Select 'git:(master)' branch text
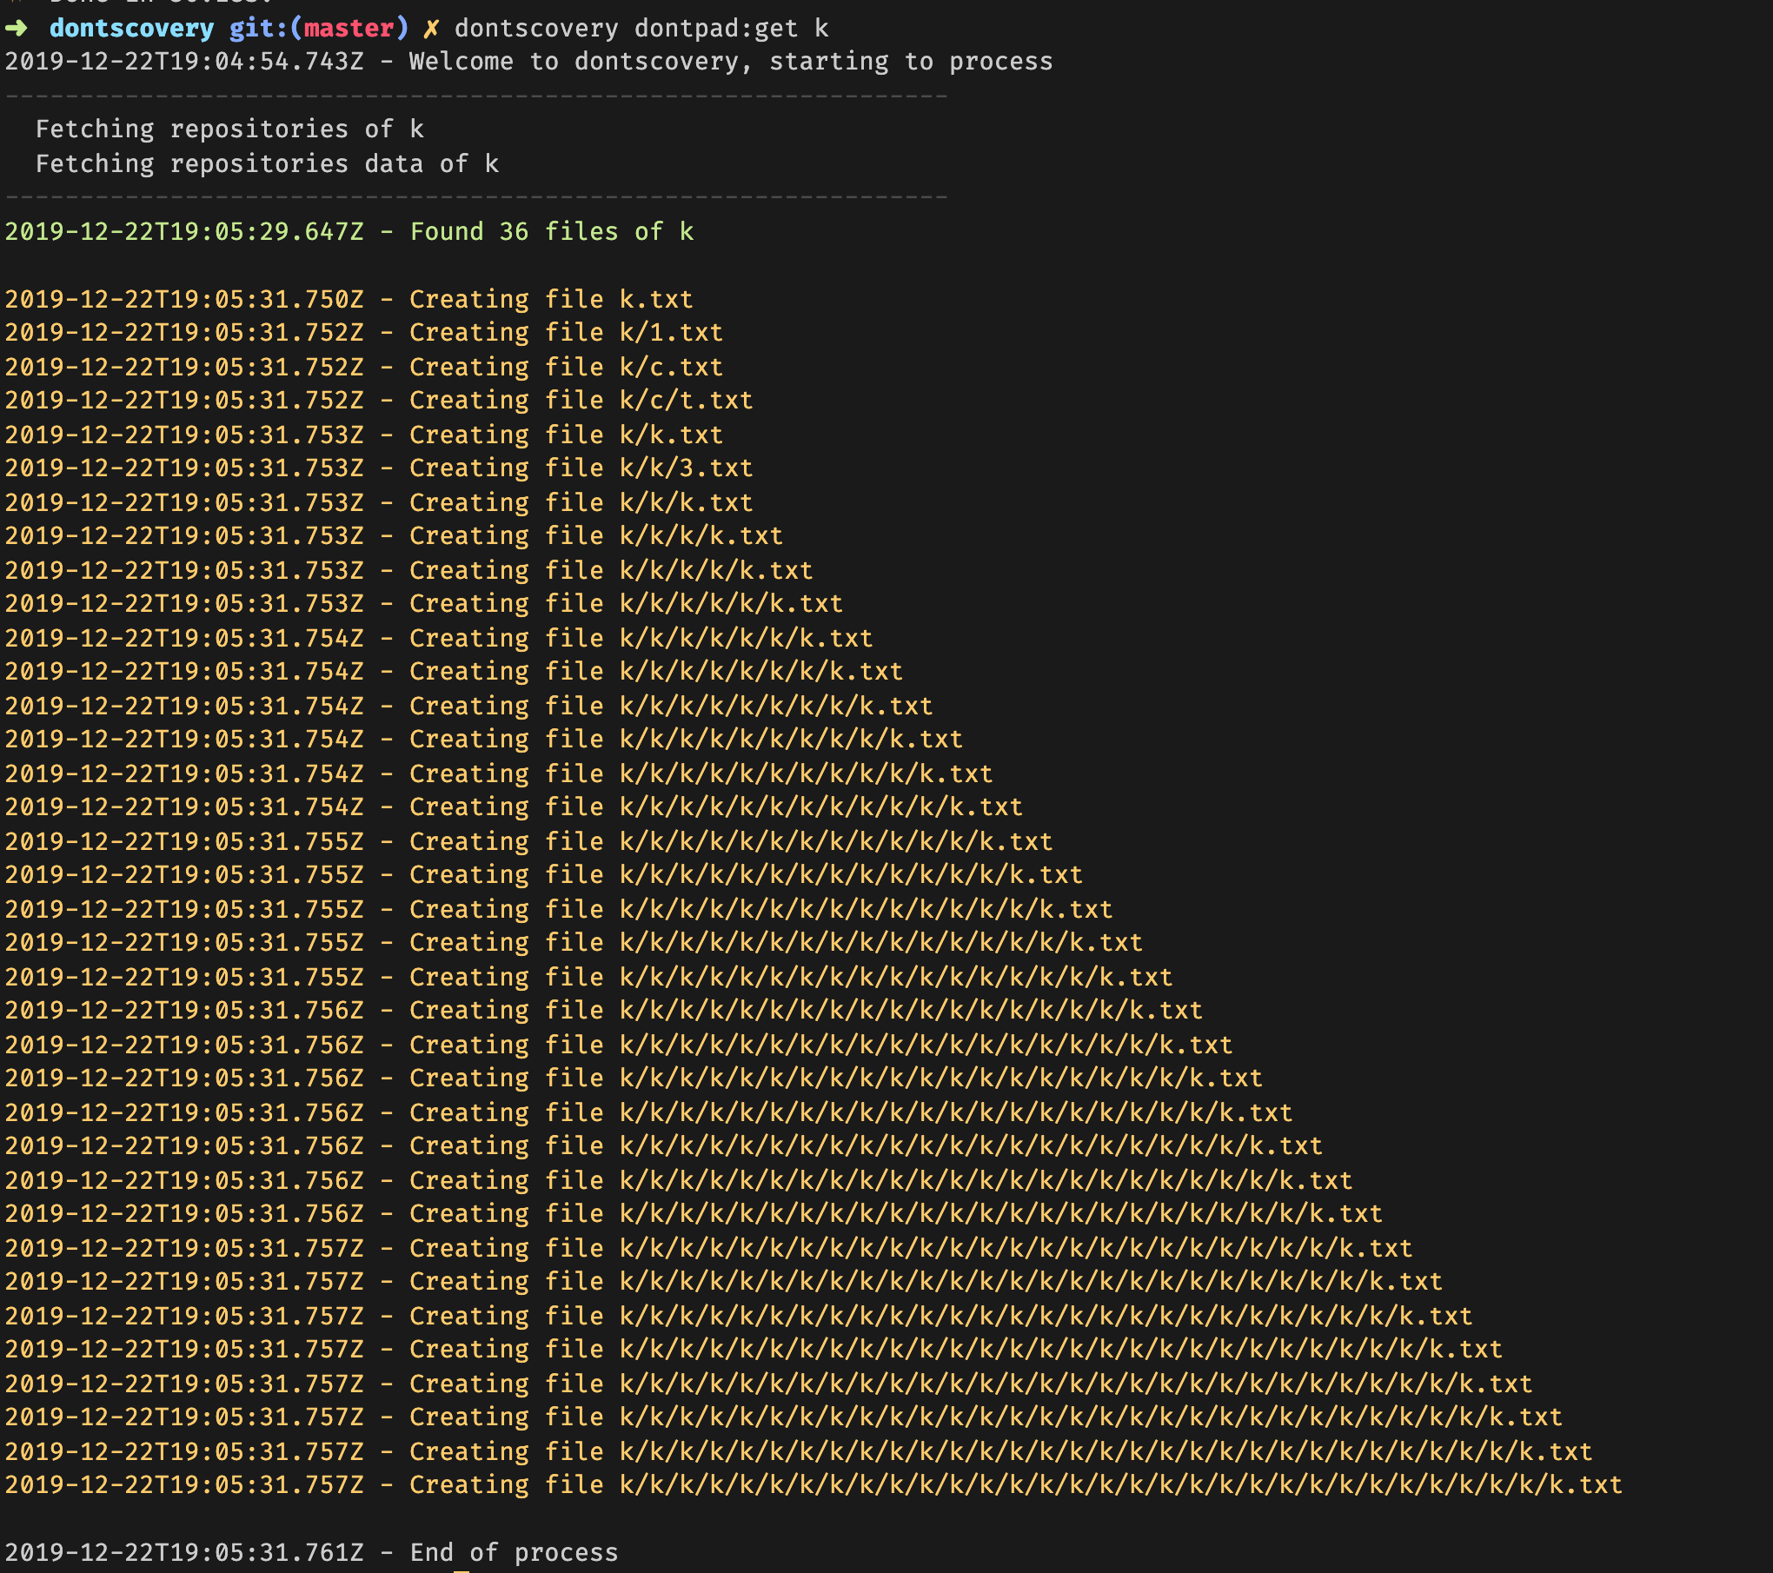 (319, 29)
